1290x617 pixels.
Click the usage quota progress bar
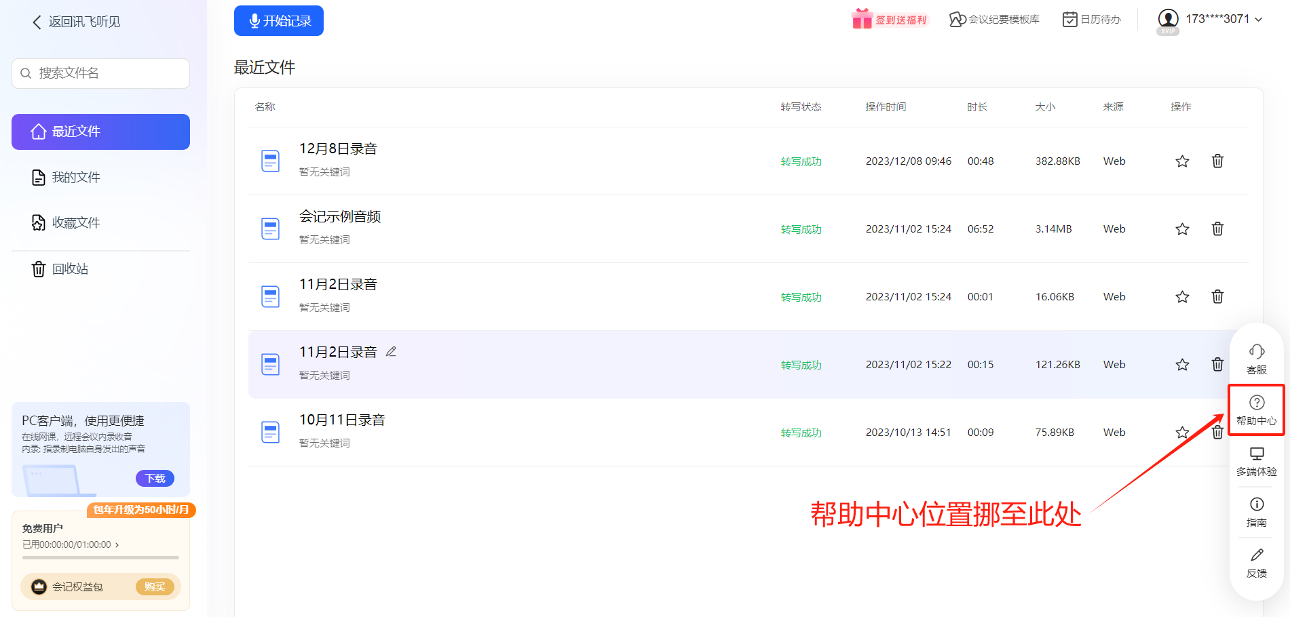[x=100, y=558]
